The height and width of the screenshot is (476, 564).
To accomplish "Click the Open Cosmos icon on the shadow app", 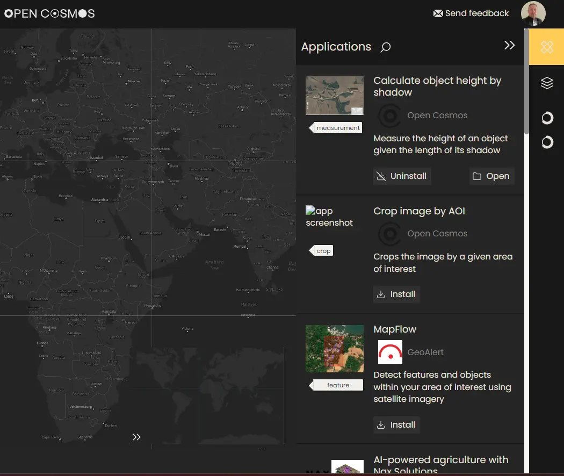I will point(388,115).
